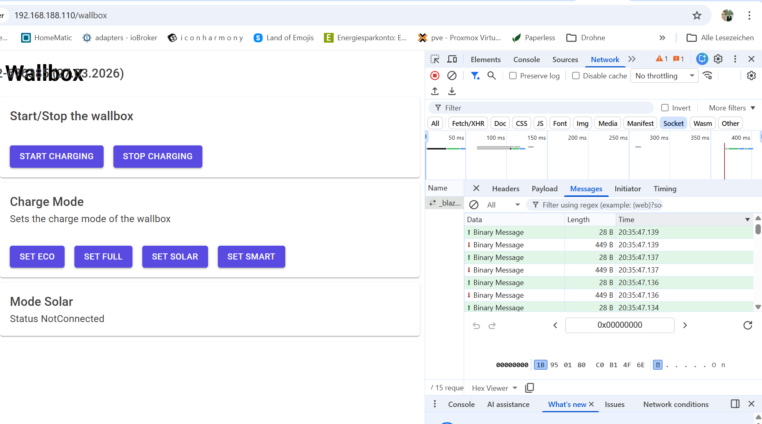Toggle the device toolbar
Image resolution: width=762 pixels, height=424 pixels.
(x=452, y=59)
